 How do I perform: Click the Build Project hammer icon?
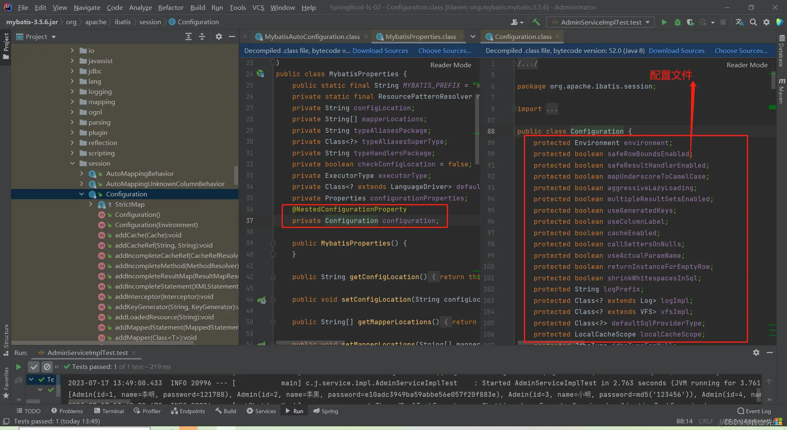(536, 22)
